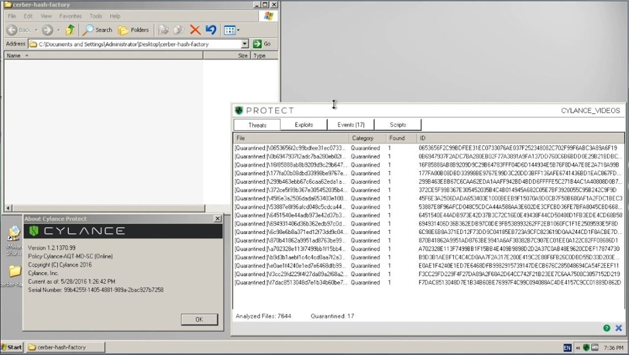629x355 pixels.
Task: Click the Go button beside address bar
Action: [262, 44]
